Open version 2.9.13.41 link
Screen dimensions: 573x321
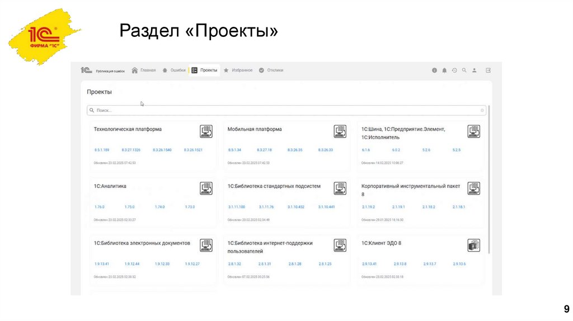pos(369,263)
